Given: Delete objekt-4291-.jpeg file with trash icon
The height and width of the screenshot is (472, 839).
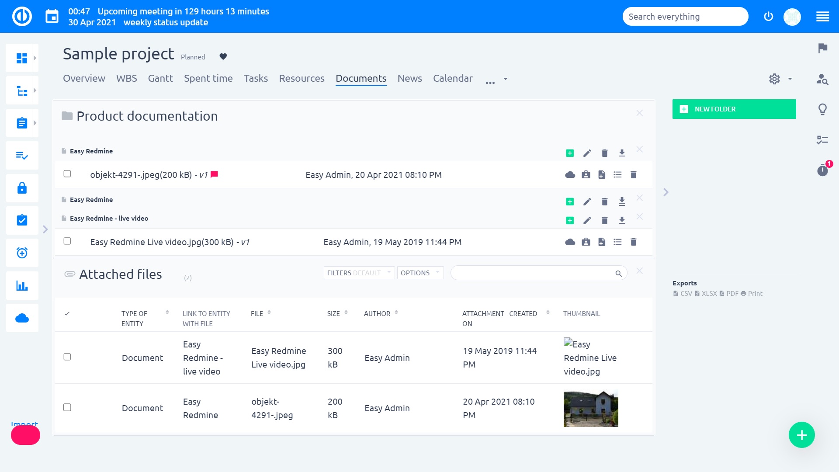Looking at the screenshot, I should coord(633,175).
